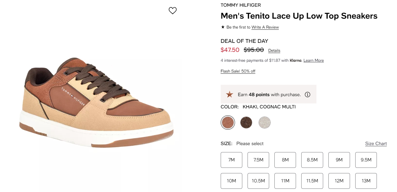Image resolution: width=397 pixels, height=192 pixels.
Task: Click the review star icon
Action: click(x=223, y=27)
